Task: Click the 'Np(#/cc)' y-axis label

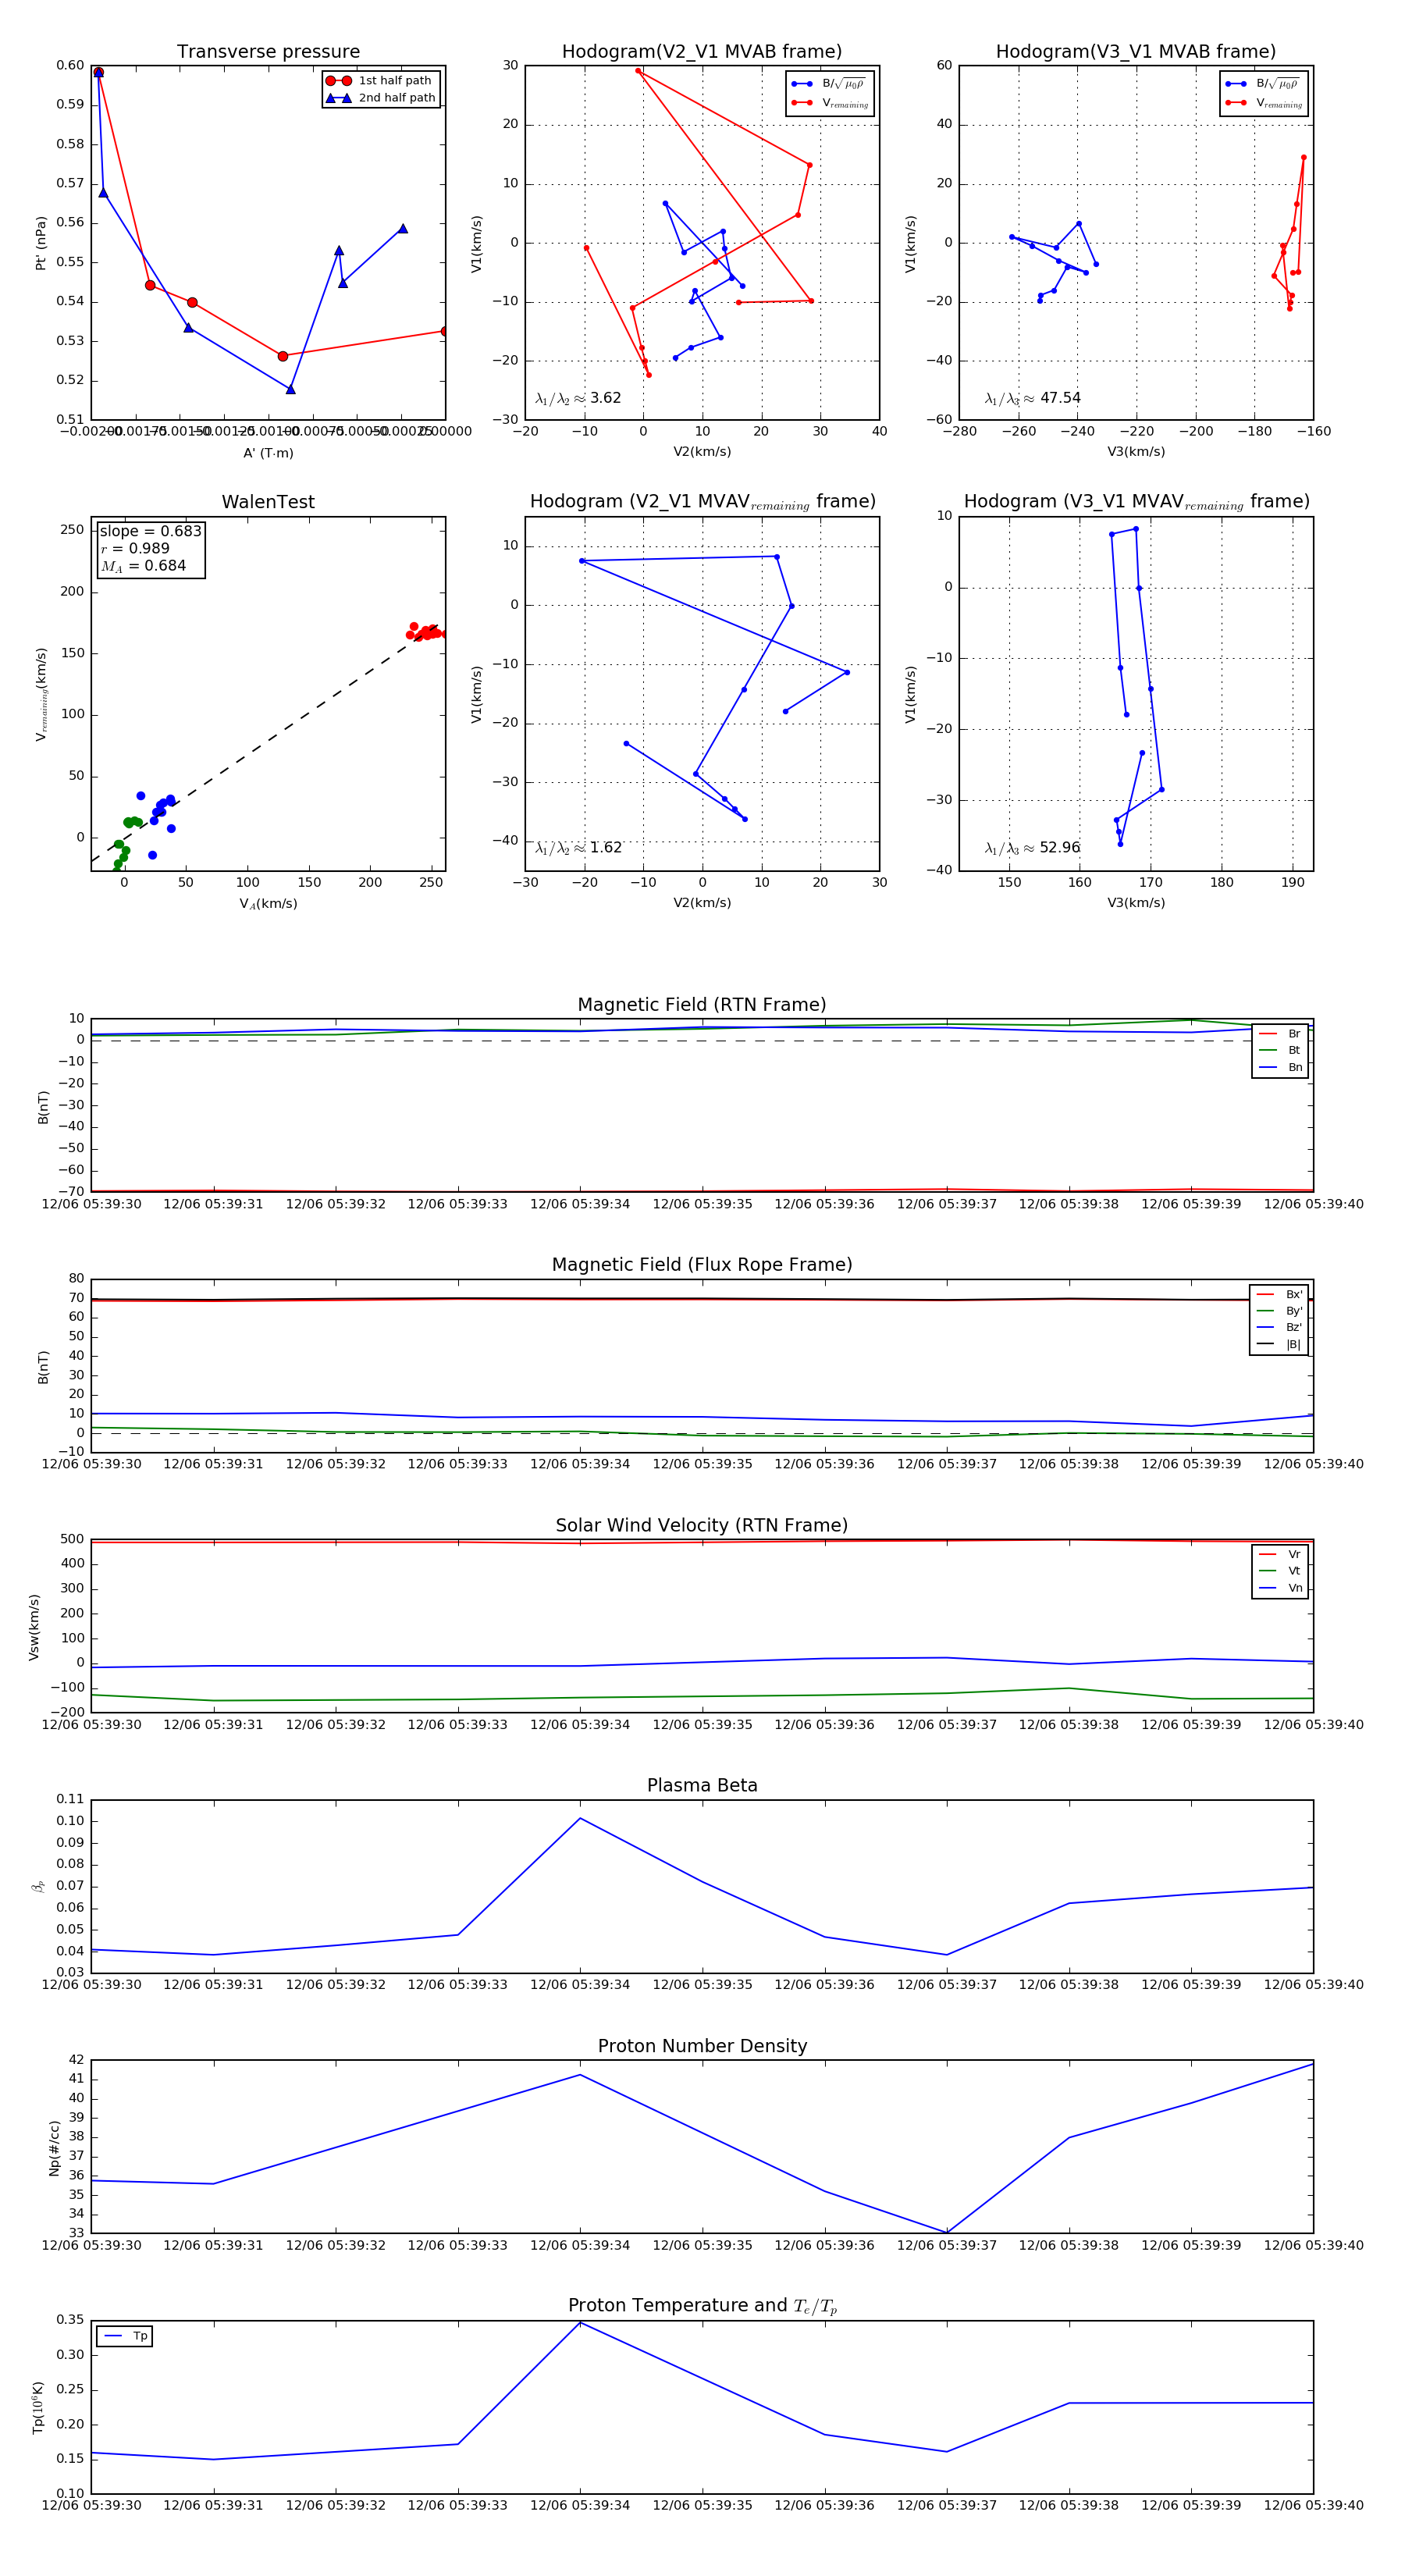Action: tap(54, 2148)
